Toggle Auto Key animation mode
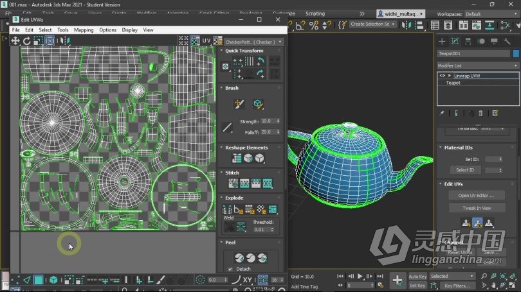 pyautogui.click(x=417, y=277)
